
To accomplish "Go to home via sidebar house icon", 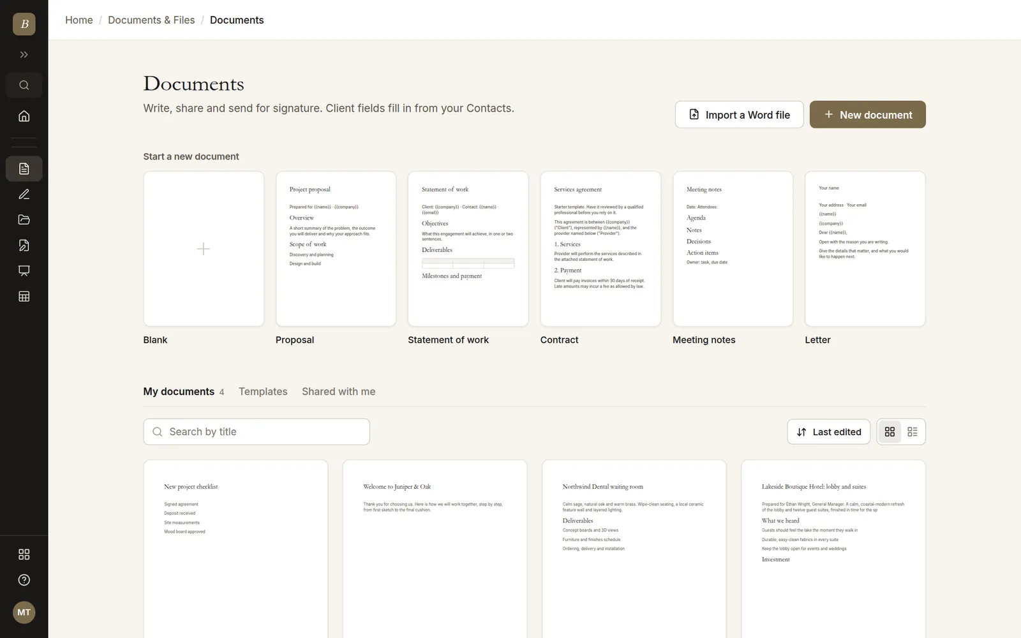I will coord(24,116).
